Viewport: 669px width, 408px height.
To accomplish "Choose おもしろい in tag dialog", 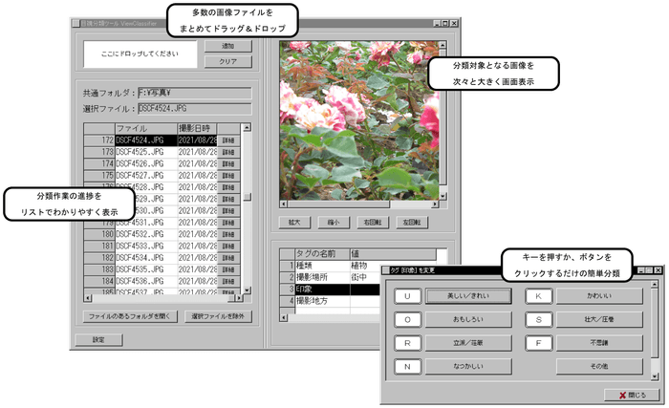I will (x=468, y=320).
